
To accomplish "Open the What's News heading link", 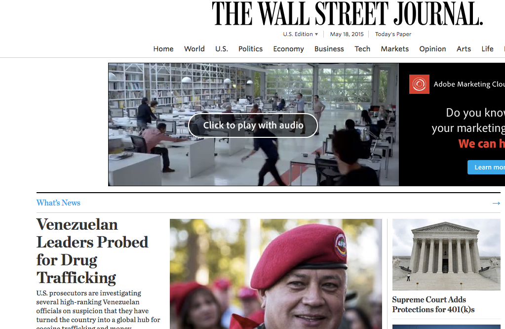I will point(58,203).
